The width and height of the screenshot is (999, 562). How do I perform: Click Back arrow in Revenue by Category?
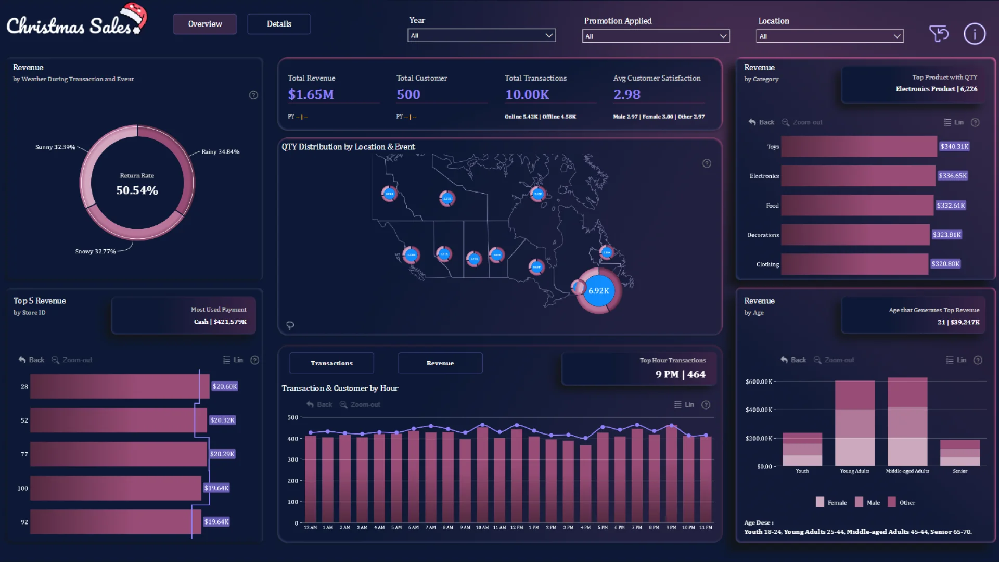pos(761,122)
